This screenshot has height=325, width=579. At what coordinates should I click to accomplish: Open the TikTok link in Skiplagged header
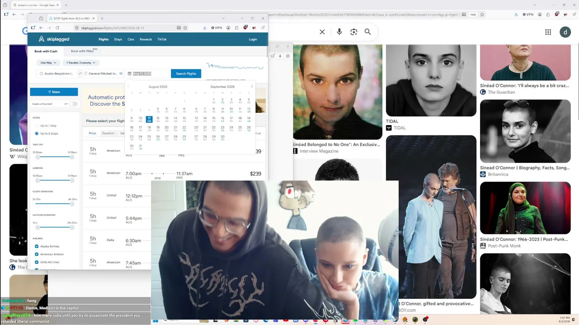click(x=162, y=39)
